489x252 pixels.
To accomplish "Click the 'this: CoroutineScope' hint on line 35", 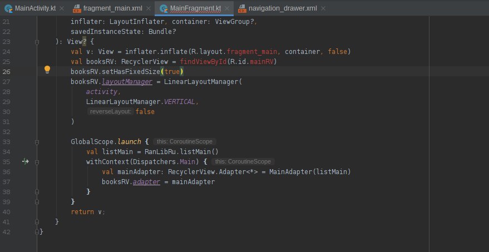I will point(243,161).
